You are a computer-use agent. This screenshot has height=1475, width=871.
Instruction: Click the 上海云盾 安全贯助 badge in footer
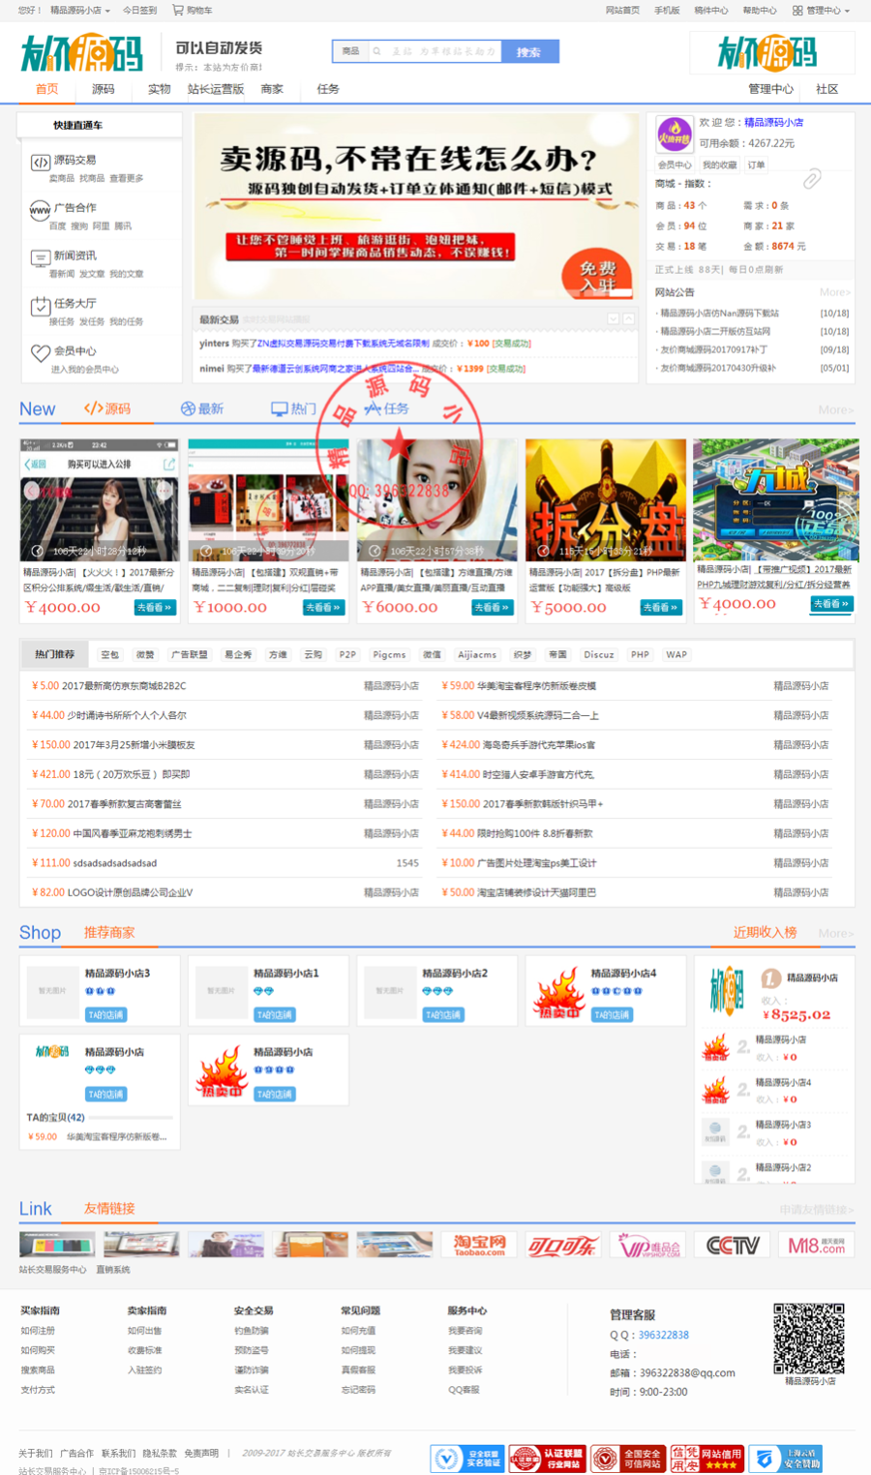pos(787,1458)
